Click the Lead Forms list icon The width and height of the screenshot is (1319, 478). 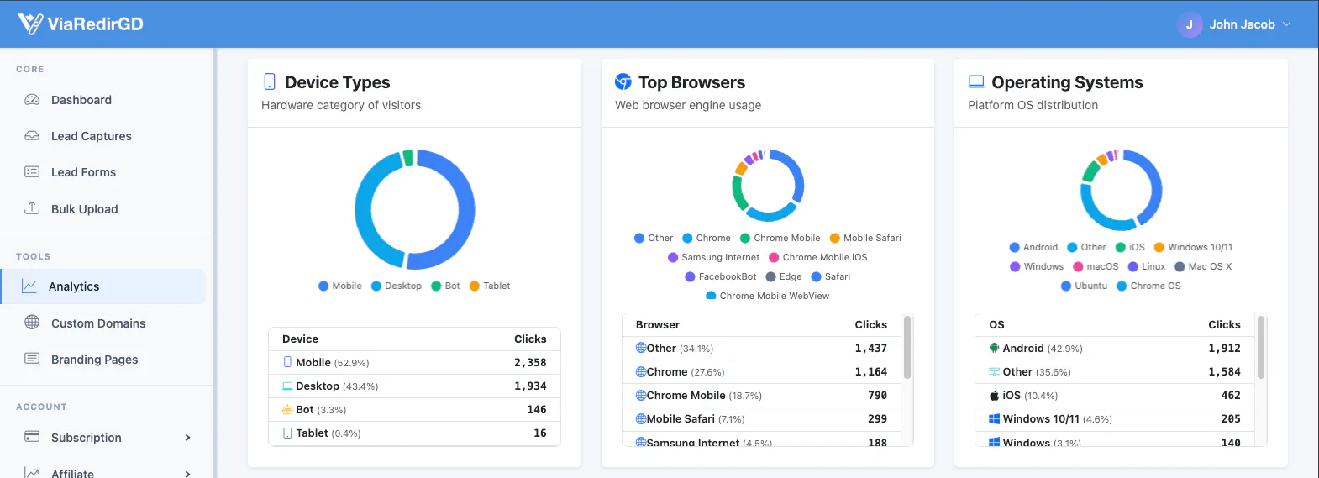click(x=32, y=172)
